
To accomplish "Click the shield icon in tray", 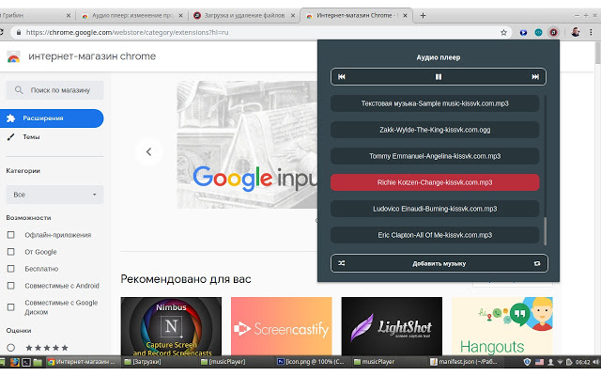I will click(527, 362).
